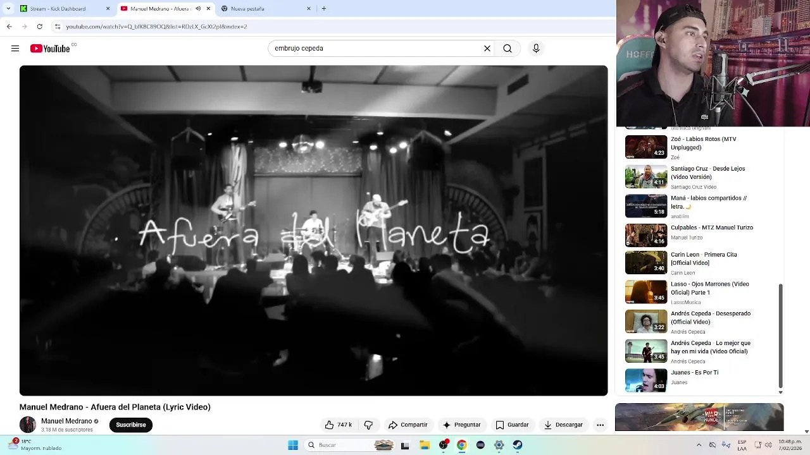The height and width of the screenshot is (455, 810).
Task: Open Zoé - Labios Rotos thumbnail
Action: coord(646,147)
